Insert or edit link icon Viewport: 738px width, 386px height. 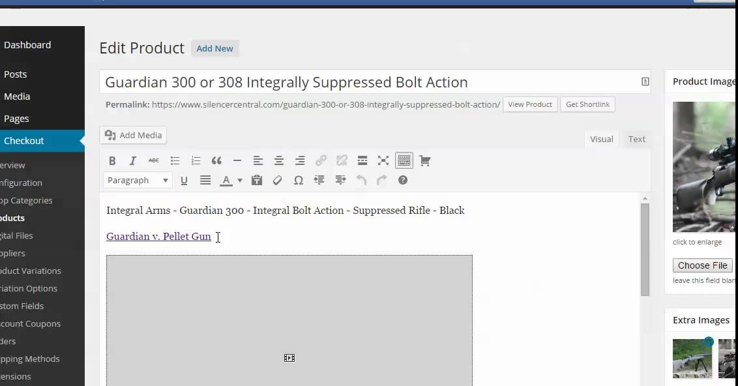(321, 161)
